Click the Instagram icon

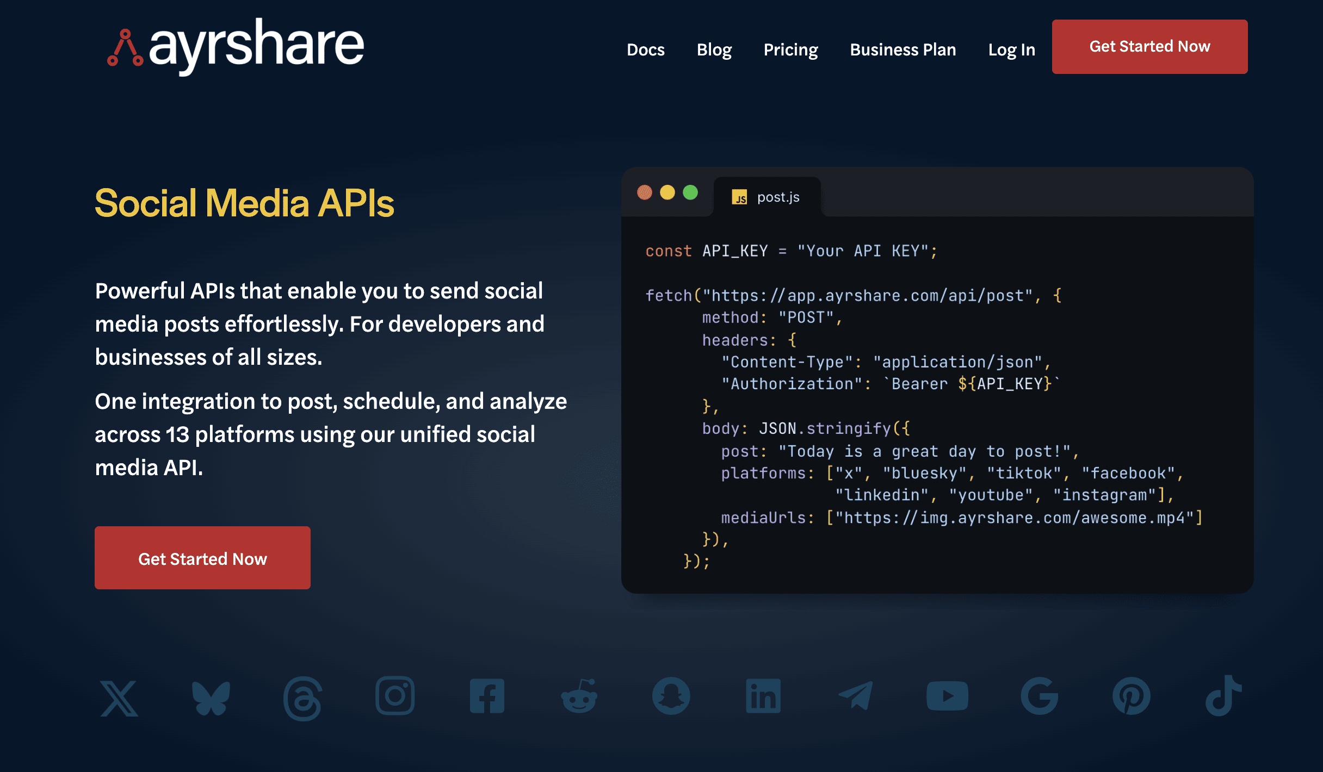coord(395,696)
